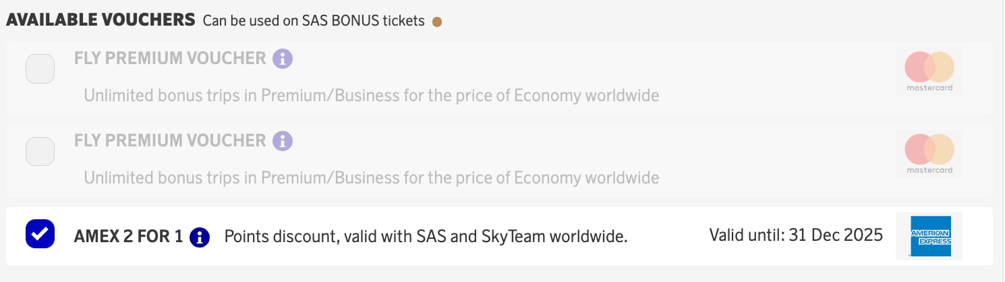Image resolution: width=1005 pixels, height=282 pixels.
Task: Click info icon beside second Fly Premium Voucher
Action: pos(283,141)
